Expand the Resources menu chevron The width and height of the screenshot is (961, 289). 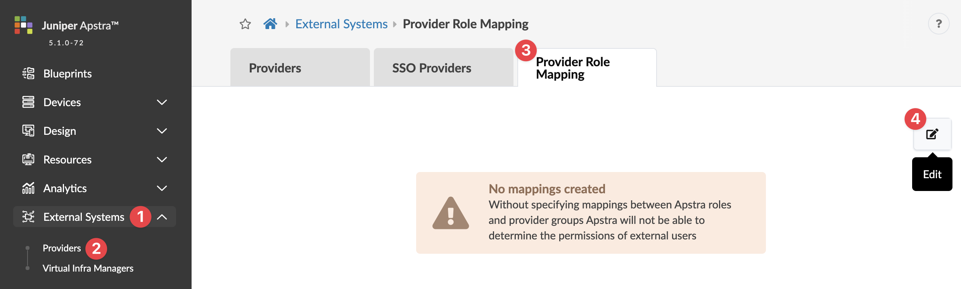pos(162,160)
